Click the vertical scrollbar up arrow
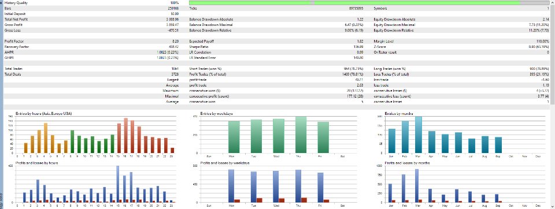Image resolution: width=555 pixels, height=209 pixels. click(553, 2)
